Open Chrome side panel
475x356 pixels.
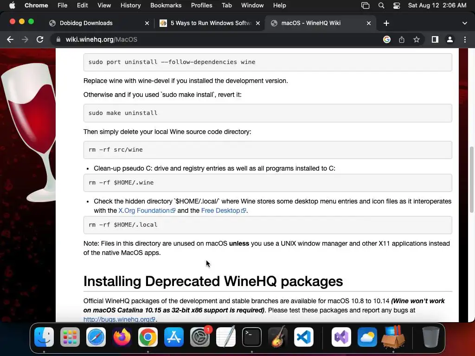click(435, 39)
